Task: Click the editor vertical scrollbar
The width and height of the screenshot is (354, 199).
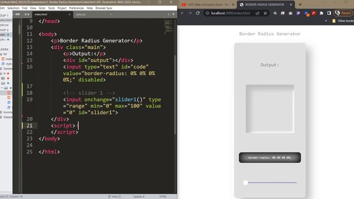Action: [x=175, y=95]
